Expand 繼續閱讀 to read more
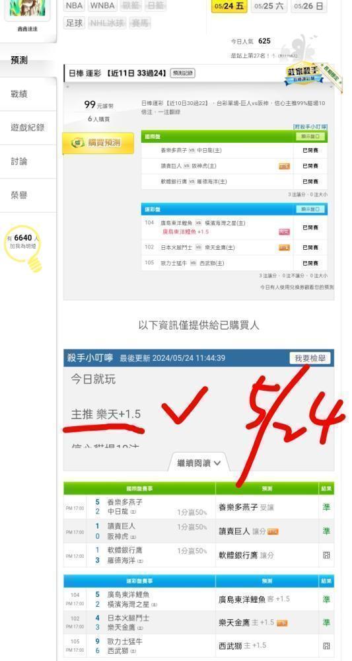This screenshot has height=661, width=352. click(199, 463)
